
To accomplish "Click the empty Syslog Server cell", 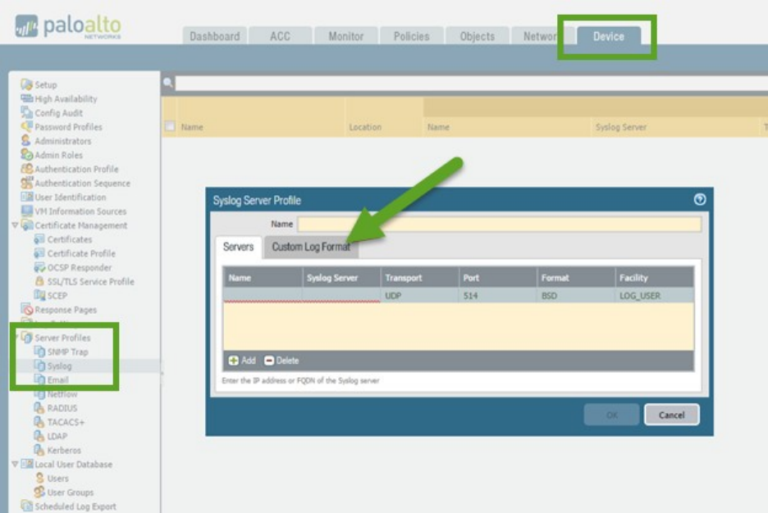I will [x=341, y=295].
